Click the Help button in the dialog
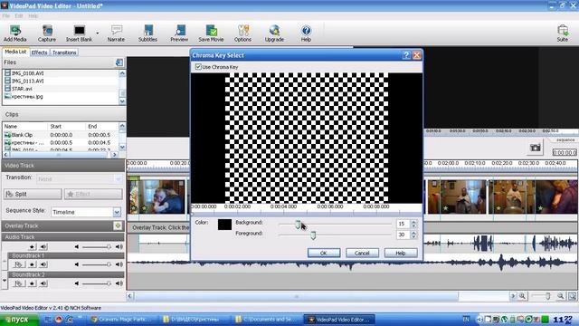This screenshot has width=579, height=326. coord(401,253)
